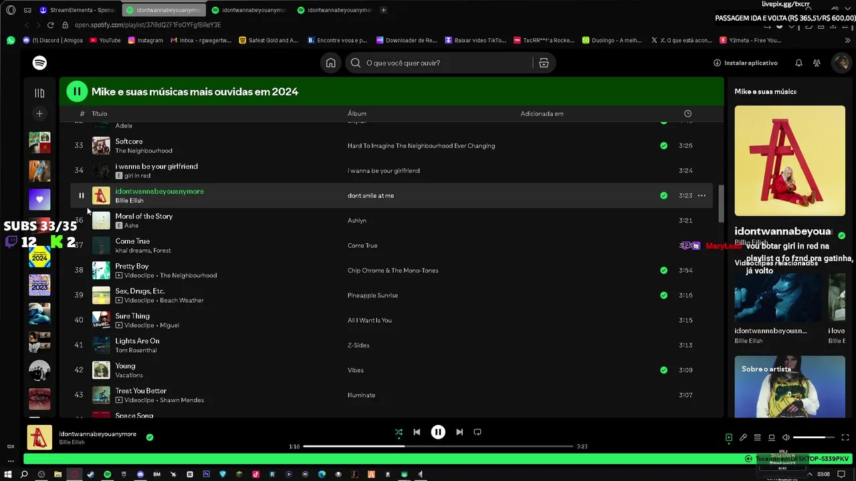Select the 'Treat You Better' track
Image resolution: width=856 pixels, height=481 pixels.
click(x=140, y=391)
